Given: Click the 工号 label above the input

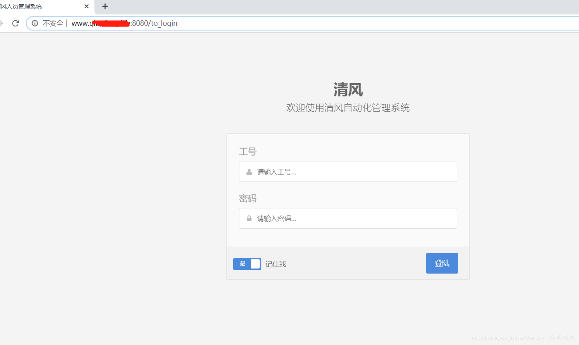Looking at the screenshot, I should (x=247, y=151).
